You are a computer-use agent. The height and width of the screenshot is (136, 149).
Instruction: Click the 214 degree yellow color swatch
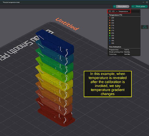coord(110,28)
